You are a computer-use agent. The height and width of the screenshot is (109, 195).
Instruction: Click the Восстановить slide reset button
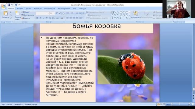[28, 15]
